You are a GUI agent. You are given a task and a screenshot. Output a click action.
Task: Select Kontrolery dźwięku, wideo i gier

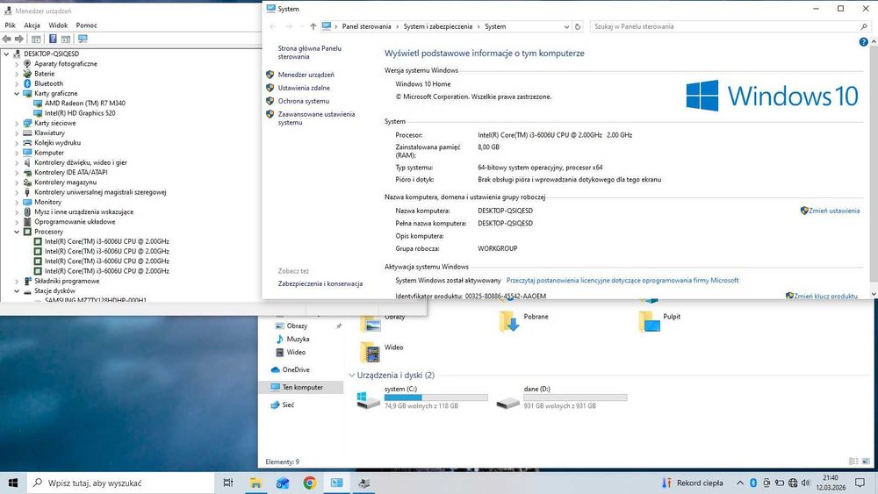(x=80, y=162)
